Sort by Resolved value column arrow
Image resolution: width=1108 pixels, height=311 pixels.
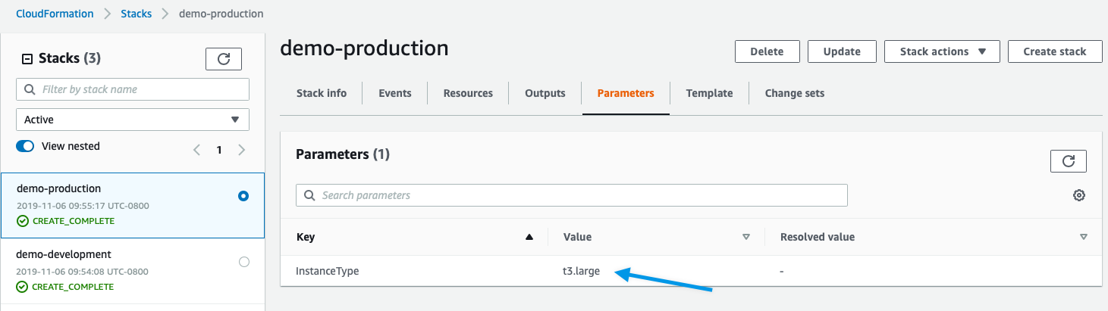pos(1083,237)
